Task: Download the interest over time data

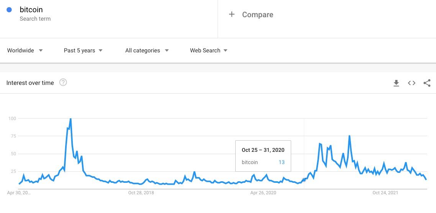Action: click(397, 83)
